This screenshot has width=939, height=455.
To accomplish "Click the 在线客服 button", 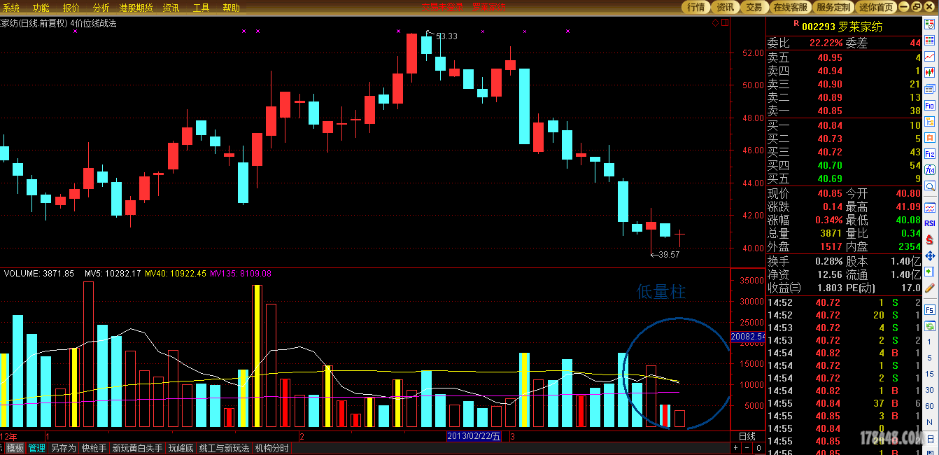I will (x=791, y=7).
